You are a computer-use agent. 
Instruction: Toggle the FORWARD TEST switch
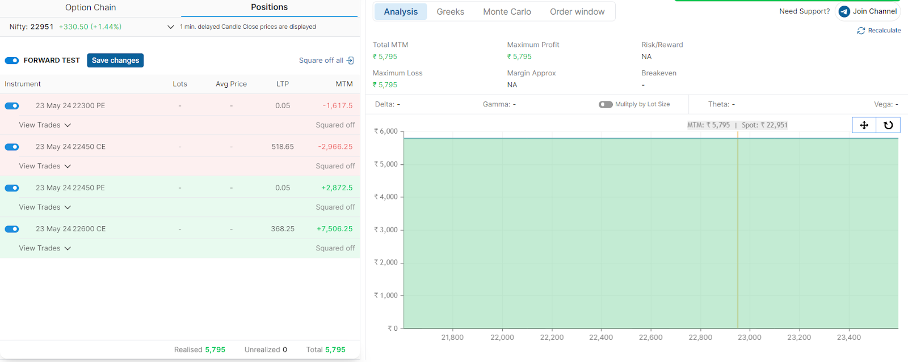(x=12, y=61)
